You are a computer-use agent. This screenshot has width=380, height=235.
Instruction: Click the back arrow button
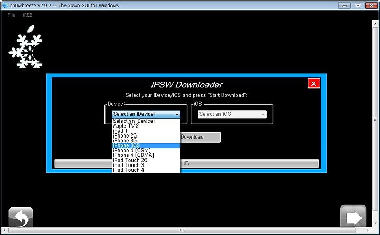[21, 217]
